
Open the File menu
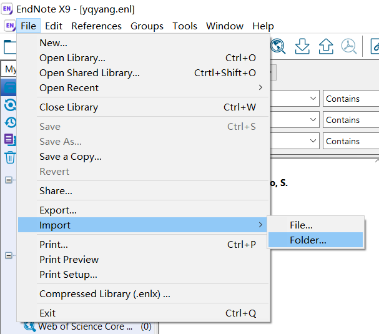(x=28, y=26)
